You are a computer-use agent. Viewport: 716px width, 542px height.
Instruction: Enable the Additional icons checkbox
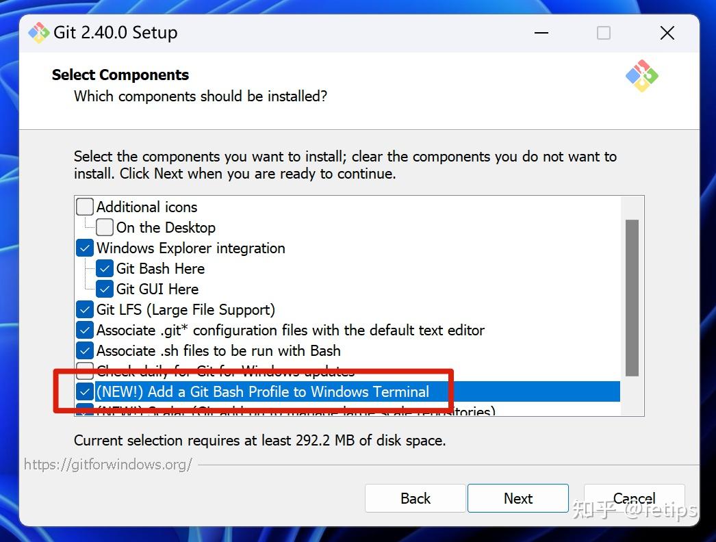click(85, 207)
